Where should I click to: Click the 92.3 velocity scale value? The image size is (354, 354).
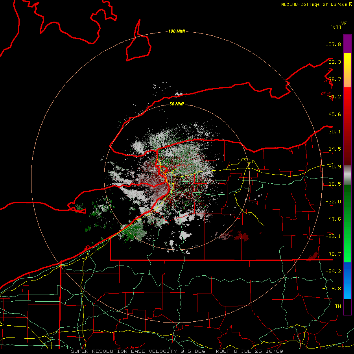pyautogui.click(x=335, y=62)
